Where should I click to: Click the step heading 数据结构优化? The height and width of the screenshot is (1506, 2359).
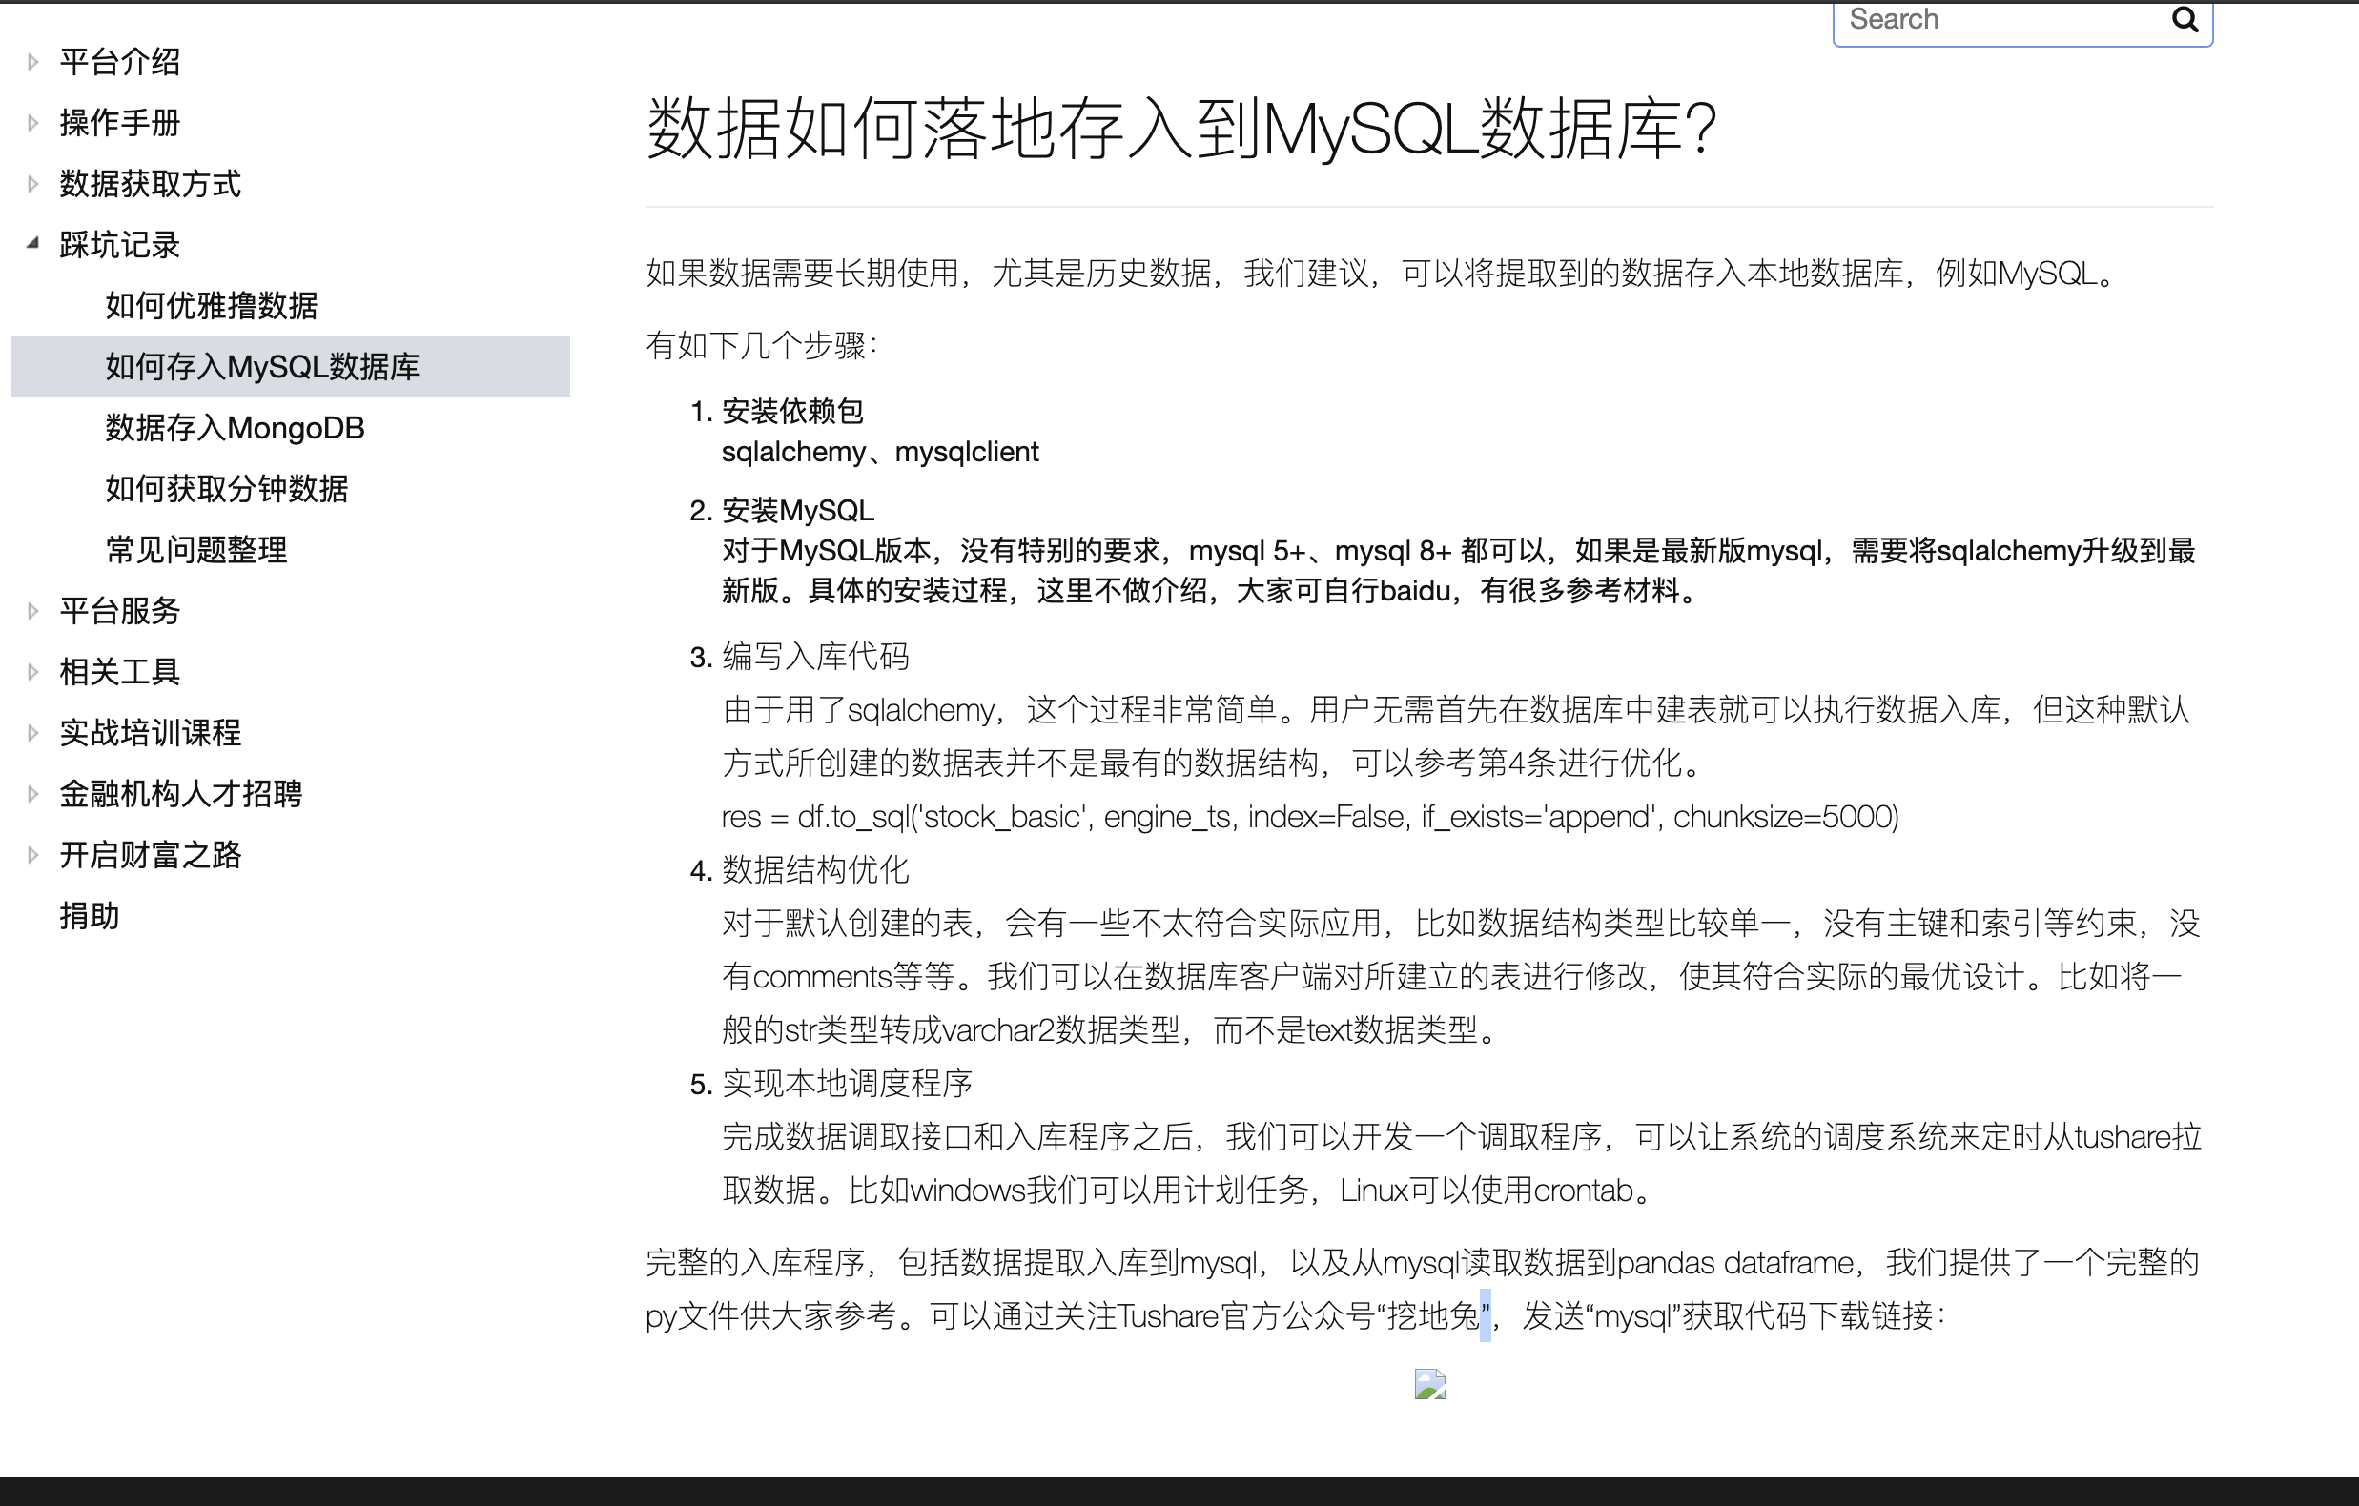click(816, 869)
